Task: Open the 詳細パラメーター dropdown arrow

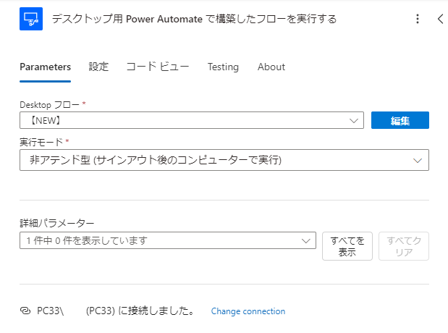Action: (x=306, y=240)
